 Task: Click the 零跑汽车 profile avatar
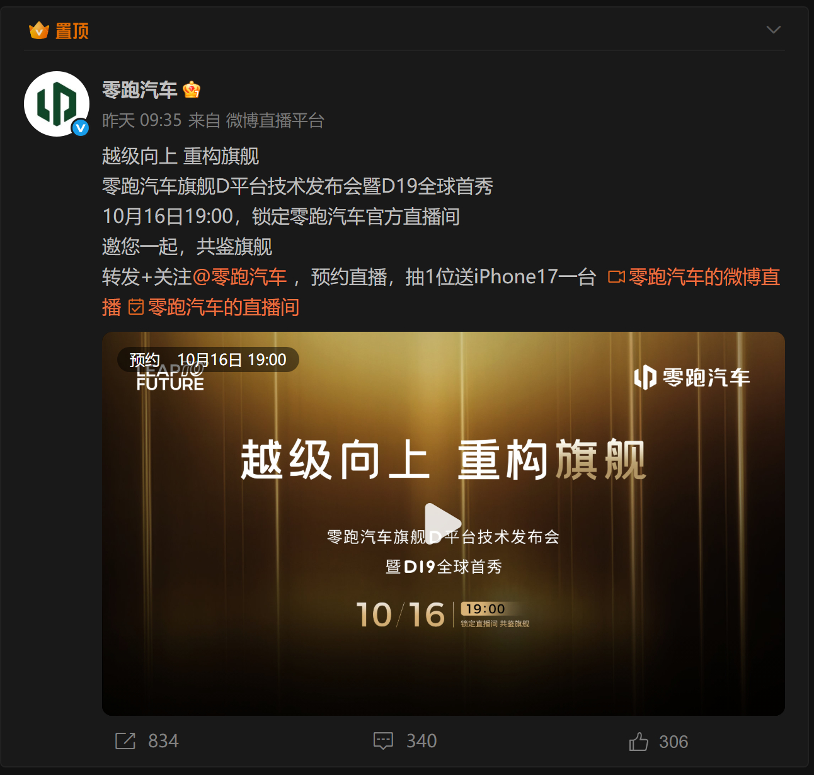[57, 104]
